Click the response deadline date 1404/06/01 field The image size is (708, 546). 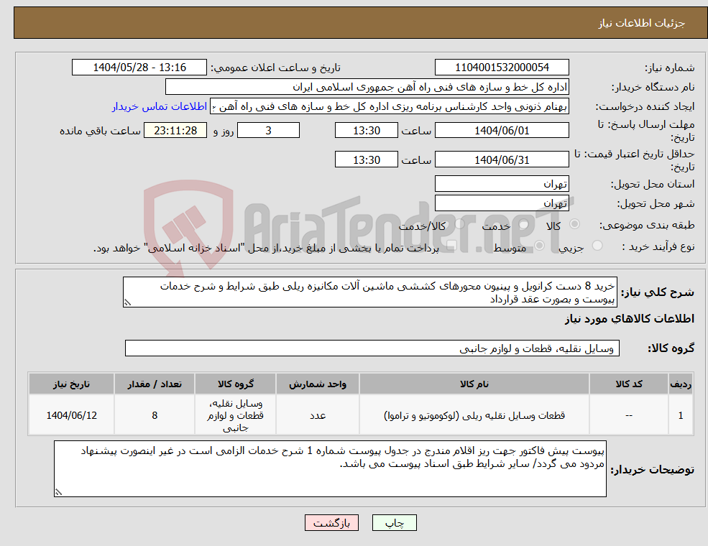[502, 131]
